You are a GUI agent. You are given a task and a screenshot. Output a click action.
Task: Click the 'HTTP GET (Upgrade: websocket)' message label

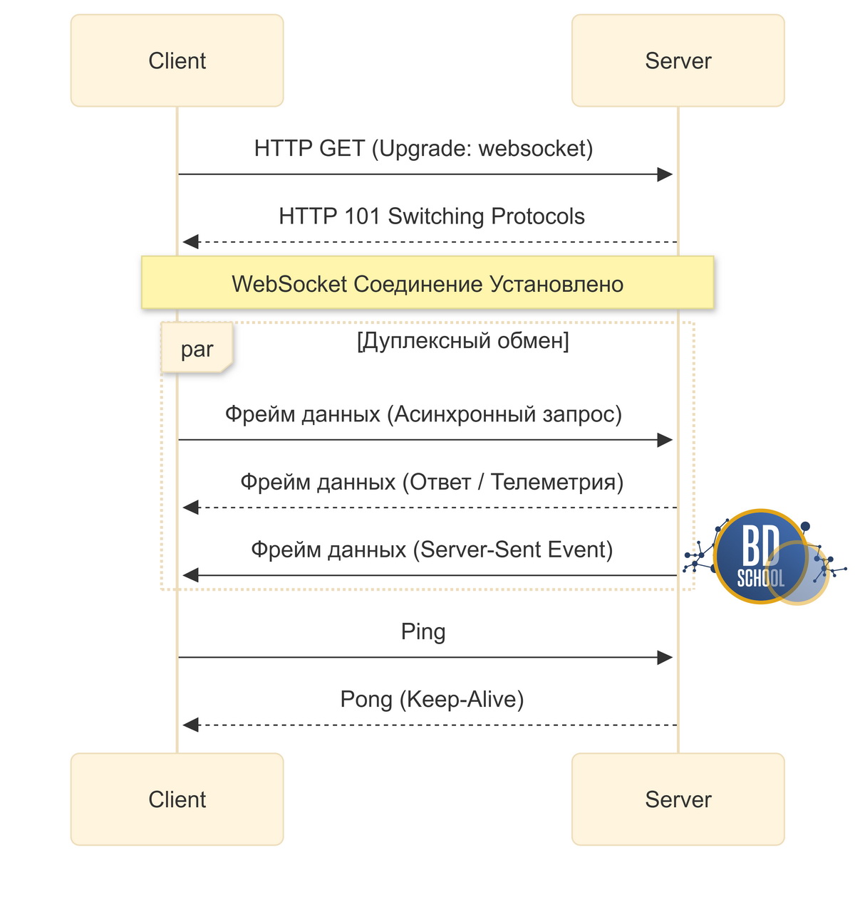tap(423, 149)
